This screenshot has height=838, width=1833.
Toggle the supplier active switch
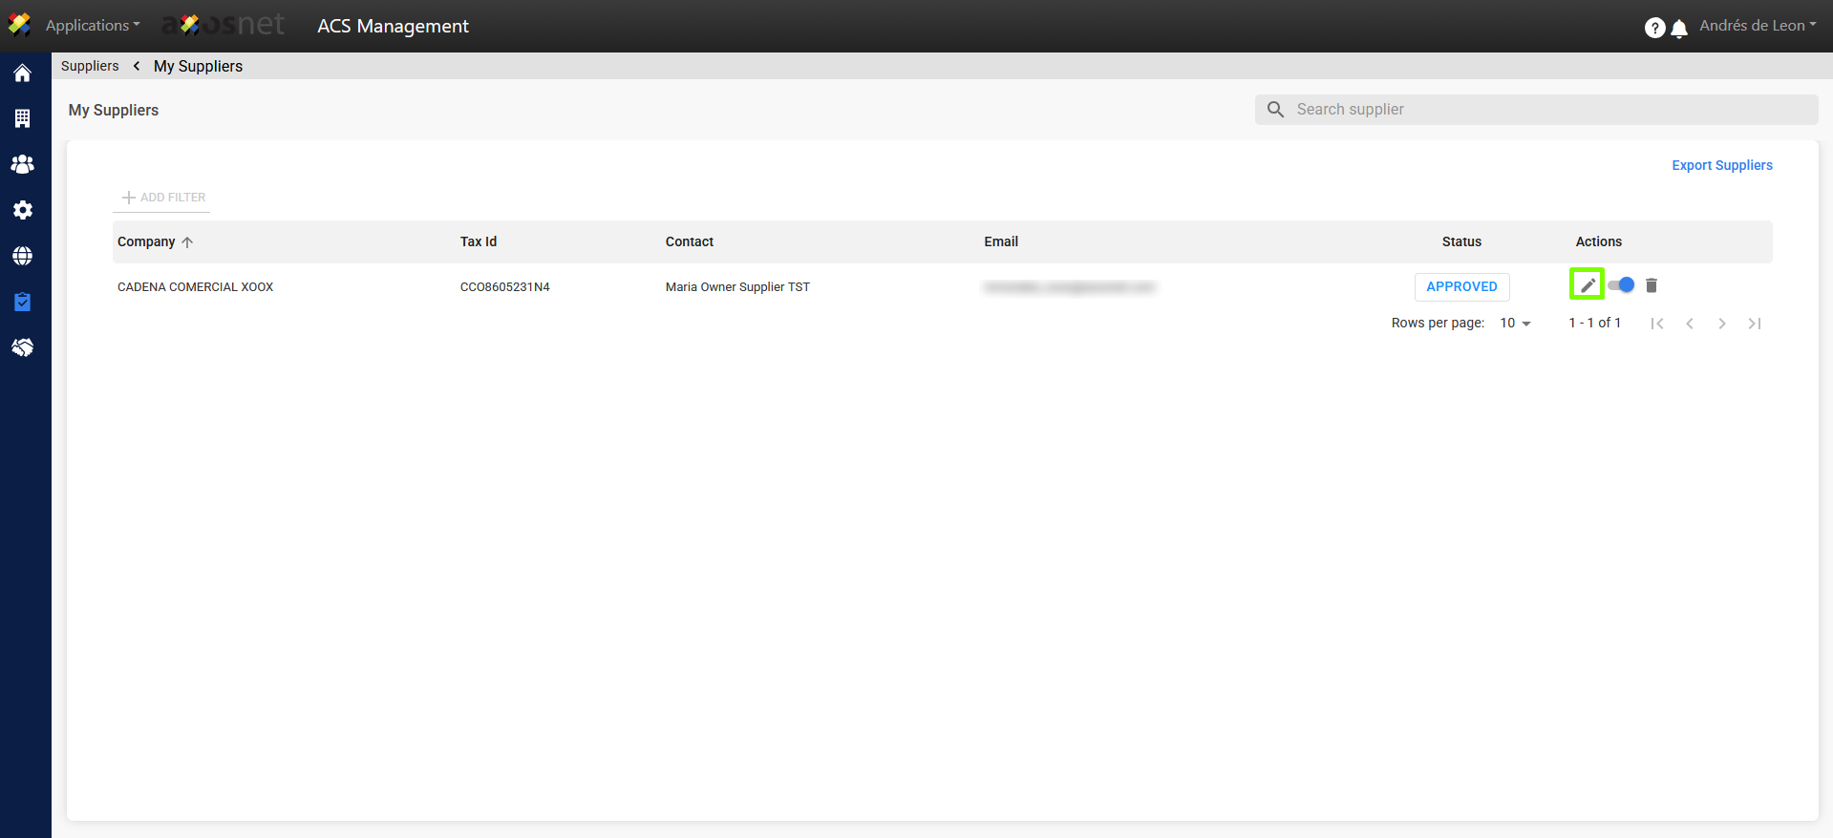pos(1621,285)
